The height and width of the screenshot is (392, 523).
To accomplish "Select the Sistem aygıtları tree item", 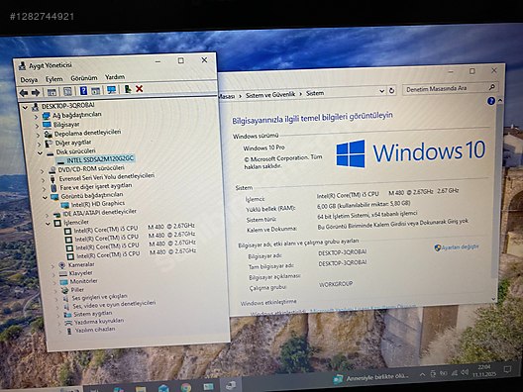I will 93,314.
